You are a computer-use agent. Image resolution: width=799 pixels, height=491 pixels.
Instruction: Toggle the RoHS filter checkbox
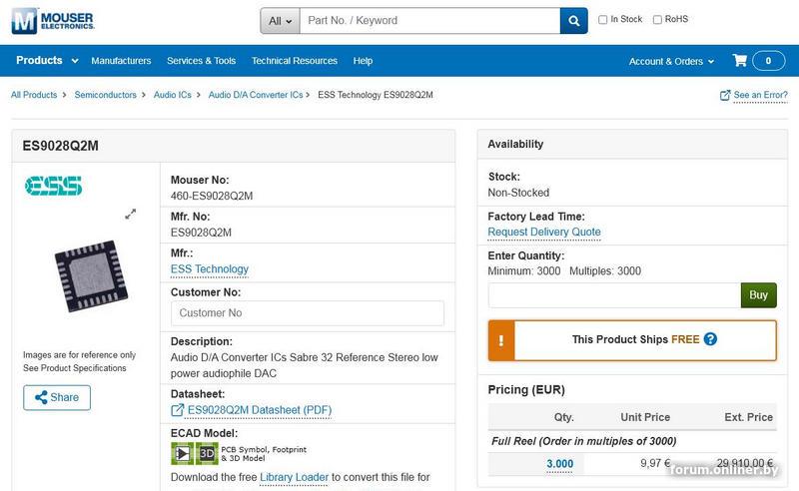pyautogui.click(x=657, y=20)
